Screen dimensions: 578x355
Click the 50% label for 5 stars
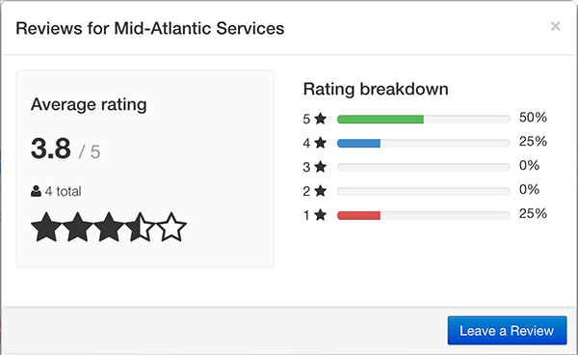(x=533, y=118)
